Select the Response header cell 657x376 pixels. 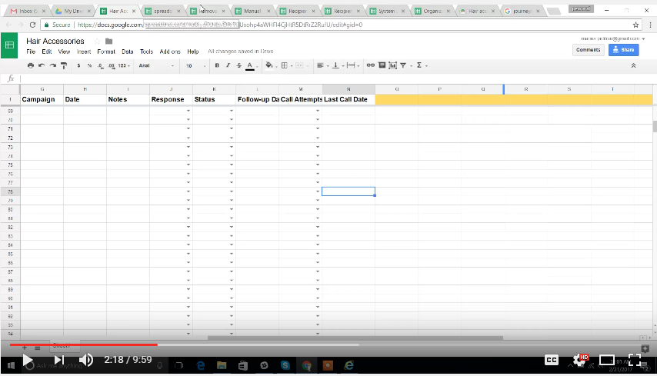171,99
